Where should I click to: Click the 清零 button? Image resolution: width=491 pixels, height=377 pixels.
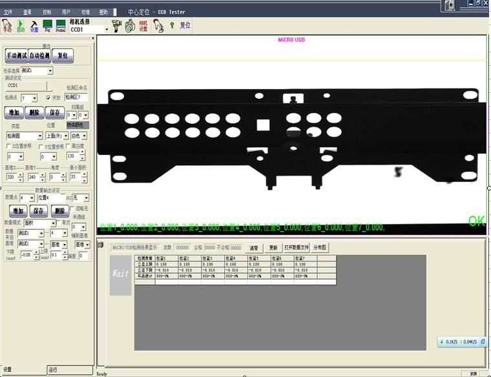click(254, 248)
